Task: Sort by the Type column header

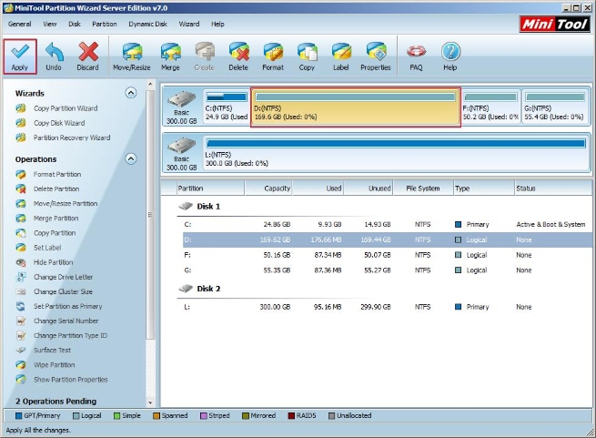Action: (x=484, y=188)
